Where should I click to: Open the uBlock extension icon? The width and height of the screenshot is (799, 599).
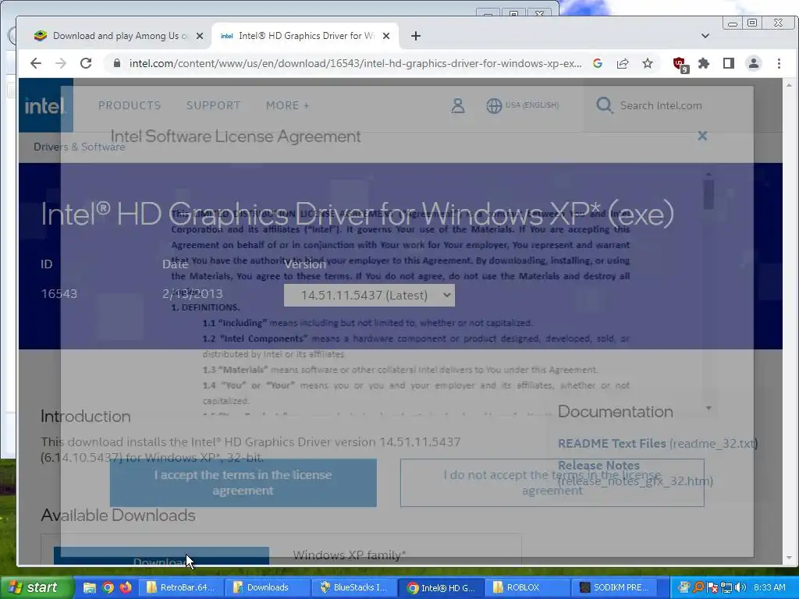680,64
